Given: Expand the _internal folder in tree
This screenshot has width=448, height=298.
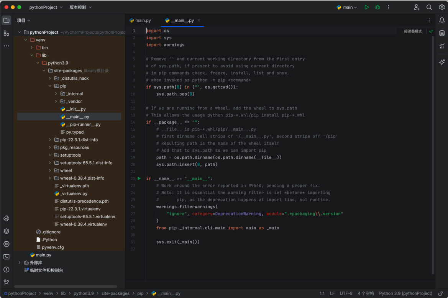Looking at the screenshot, I should [56, 94].
